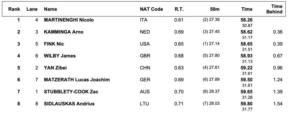Click the Time Behind column header
Screen dimensions: 288x114
click(x=274, y=9)
